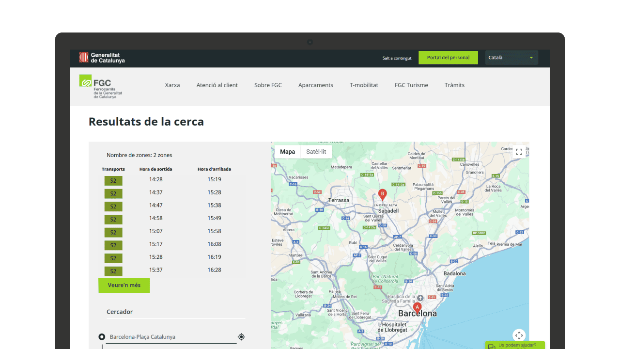Toggle fullscreen map view
Image resolution: width=620 pixels, height=349 pixels.
(519, 152)
